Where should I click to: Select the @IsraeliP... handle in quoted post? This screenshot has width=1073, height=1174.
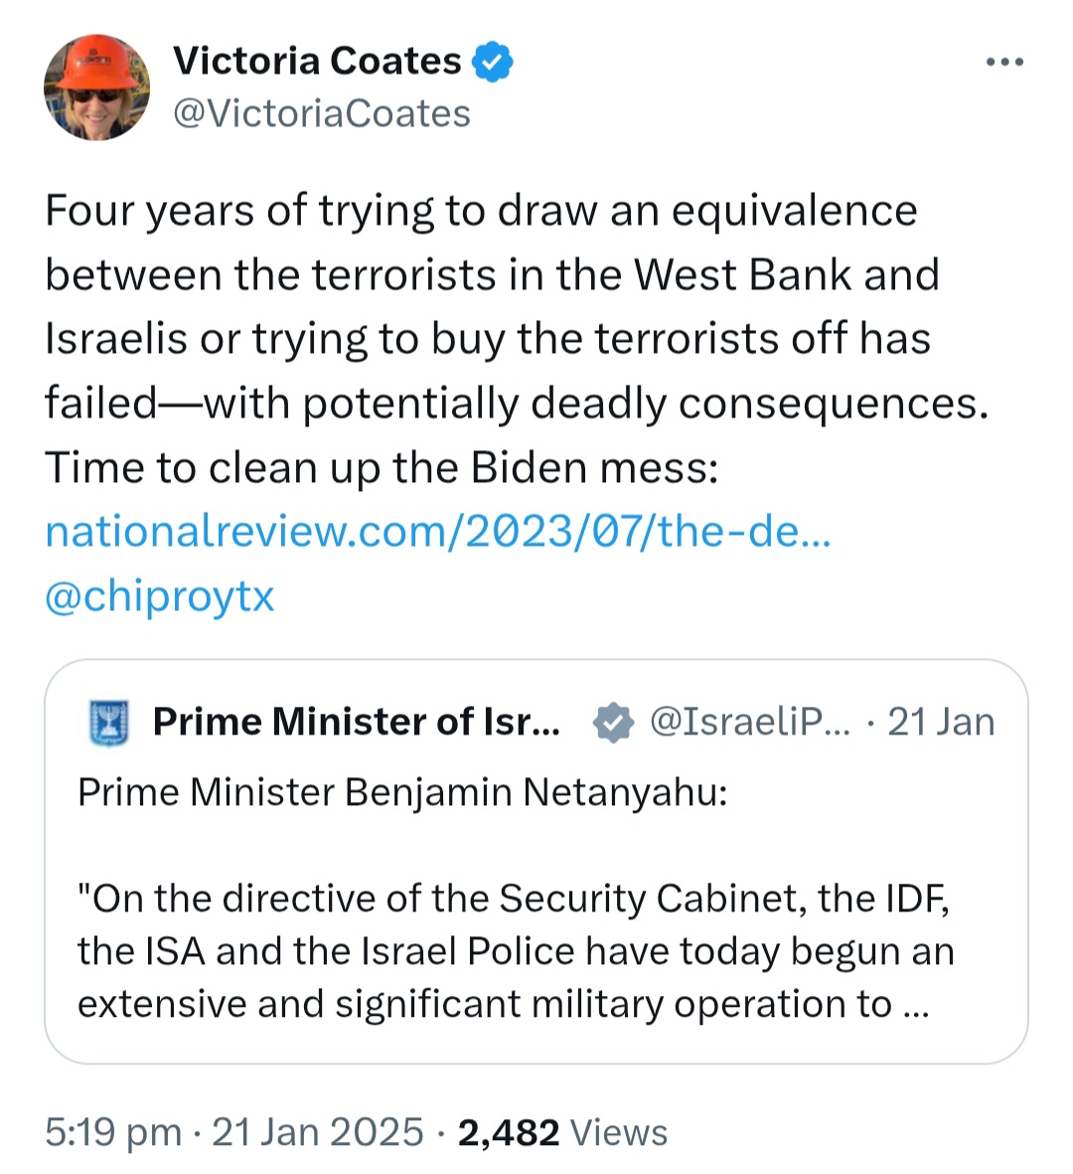[750, 722]
